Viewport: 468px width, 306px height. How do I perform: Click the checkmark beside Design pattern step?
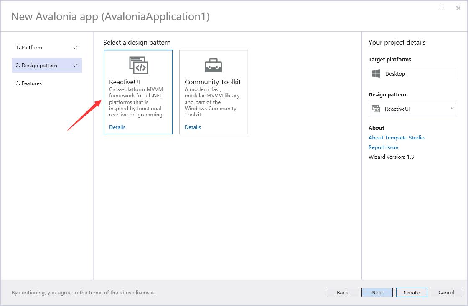(x=75, y=66)
